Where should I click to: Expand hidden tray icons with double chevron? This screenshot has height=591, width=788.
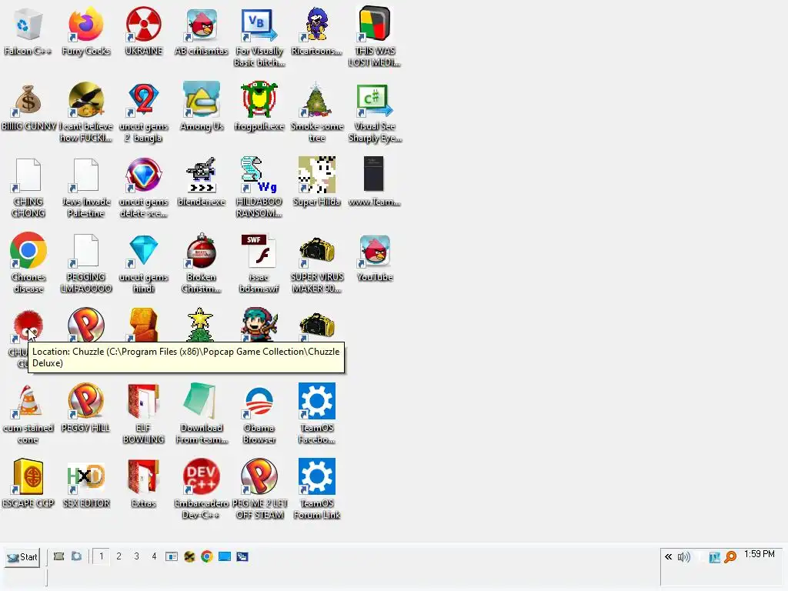(668, 556)
